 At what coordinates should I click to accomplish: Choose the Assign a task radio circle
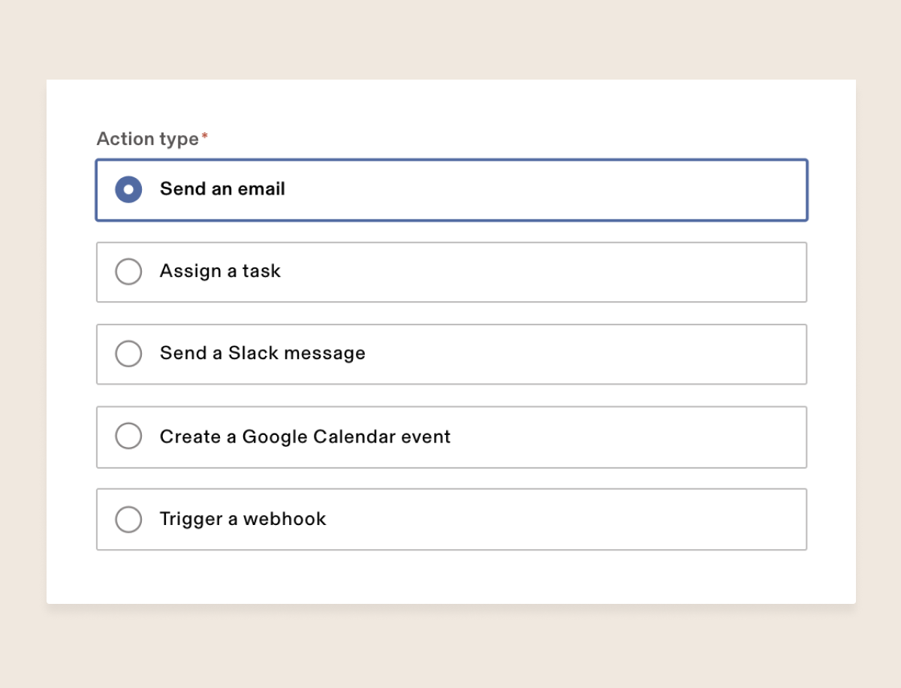128,272
